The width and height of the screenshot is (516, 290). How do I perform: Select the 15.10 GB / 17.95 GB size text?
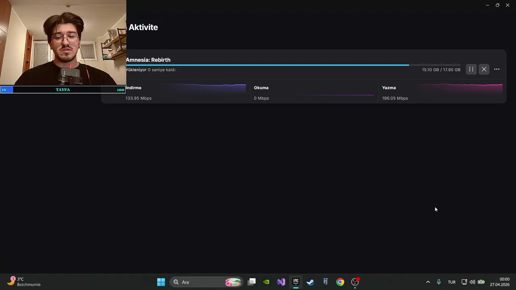[x=441, y=70]
